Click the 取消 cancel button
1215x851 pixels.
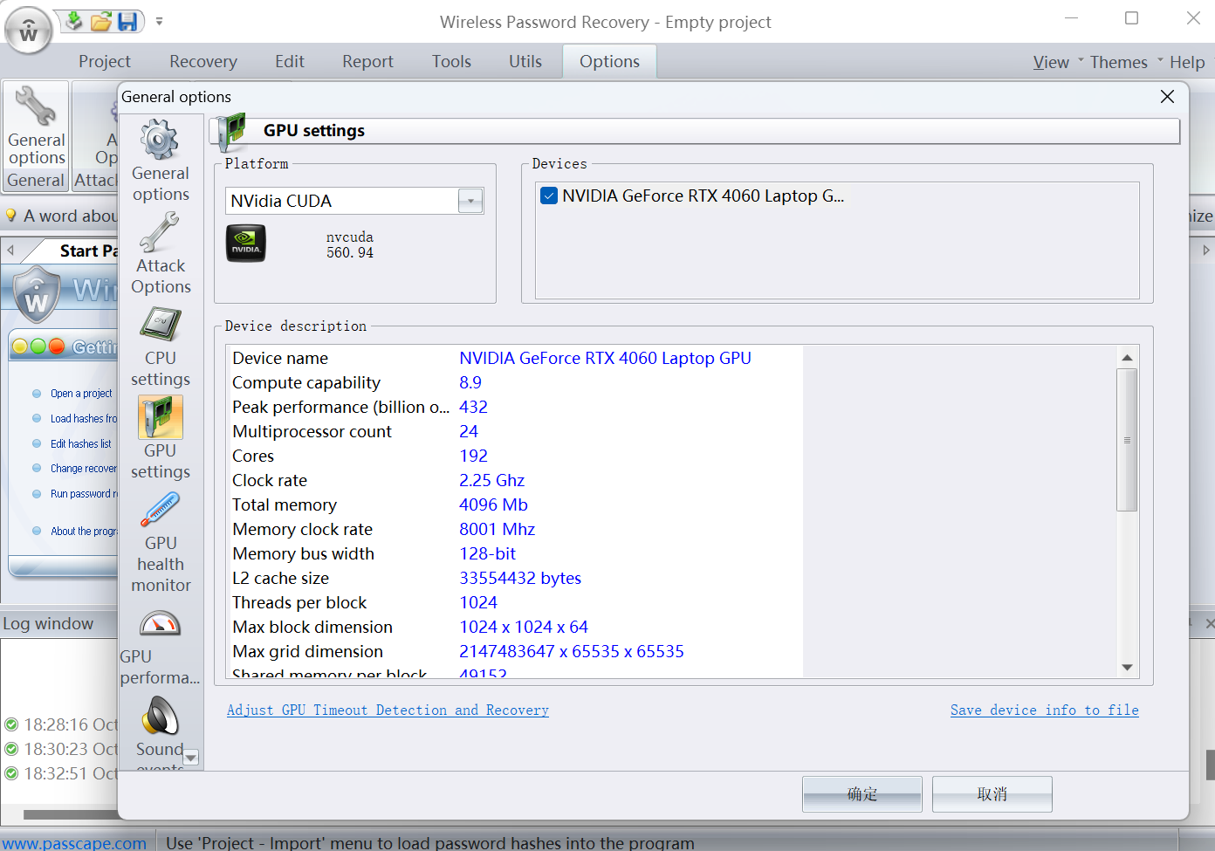click(x=992, y=794)
